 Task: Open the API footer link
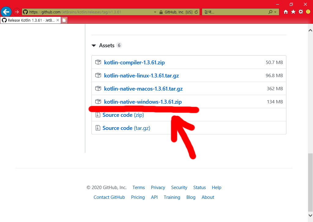tap(154, 197)
